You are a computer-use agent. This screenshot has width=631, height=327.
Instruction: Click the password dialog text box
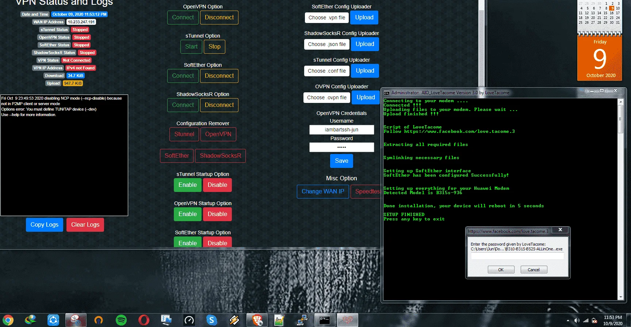pos(517,256)
